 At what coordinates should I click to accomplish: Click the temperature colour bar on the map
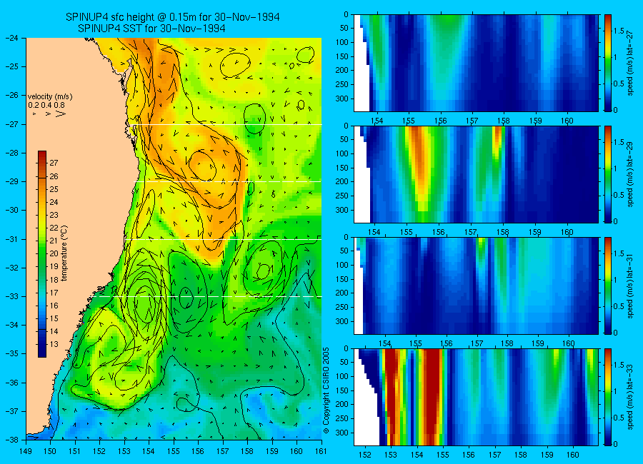point(42,254)
